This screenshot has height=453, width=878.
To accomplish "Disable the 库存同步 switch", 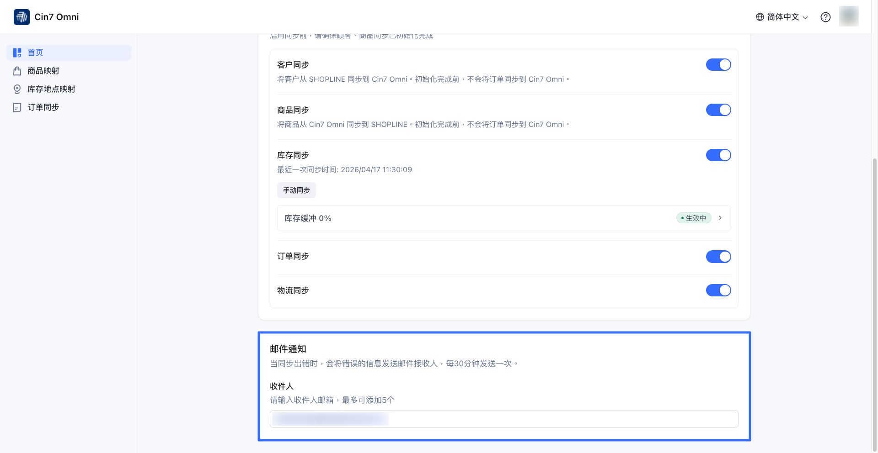I will pos(718,155).
